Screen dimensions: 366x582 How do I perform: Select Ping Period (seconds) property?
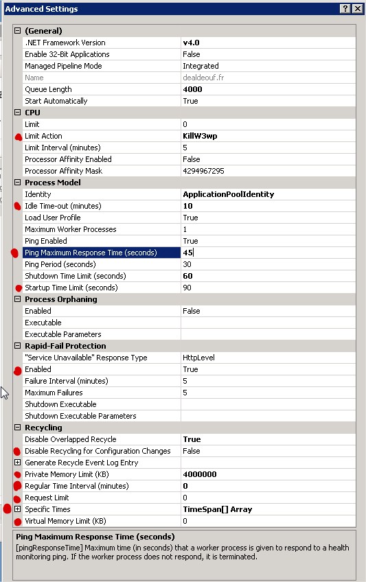point(102,264)
